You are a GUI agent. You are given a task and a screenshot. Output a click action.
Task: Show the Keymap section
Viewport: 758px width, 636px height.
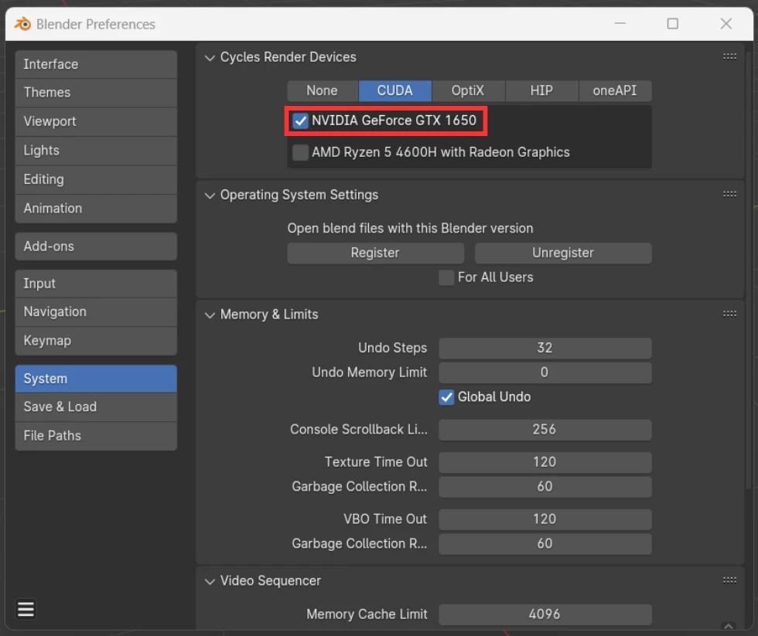(96, 341)
